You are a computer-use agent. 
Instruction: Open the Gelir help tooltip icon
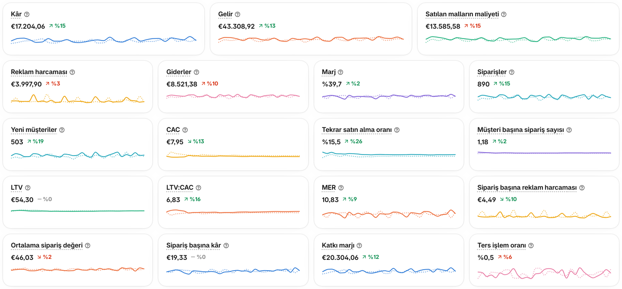(x=238, y=14)
